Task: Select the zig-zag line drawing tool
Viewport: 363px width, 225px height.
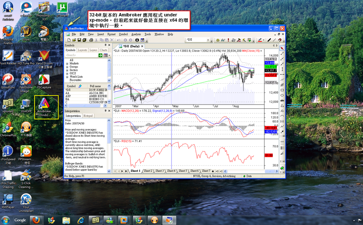Action: pos(282,126)
